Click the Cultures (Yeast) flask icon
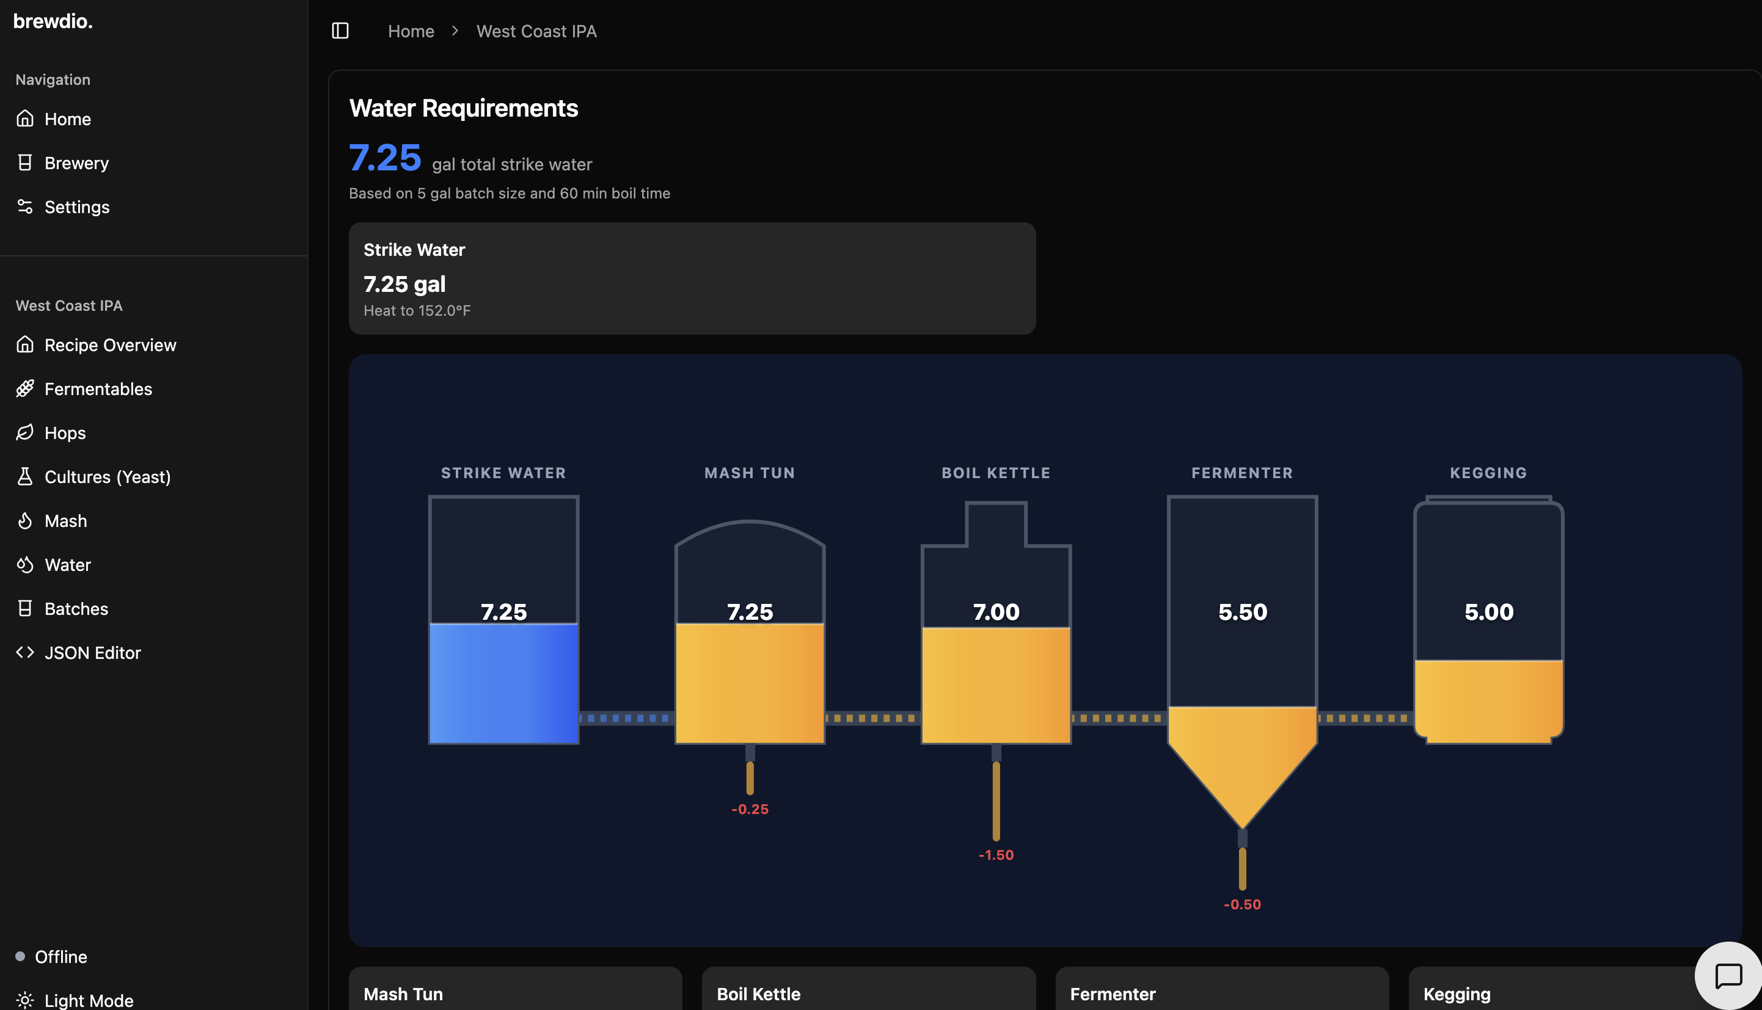The height and width of the screenshot is (1010, 1762). (25, 476)
